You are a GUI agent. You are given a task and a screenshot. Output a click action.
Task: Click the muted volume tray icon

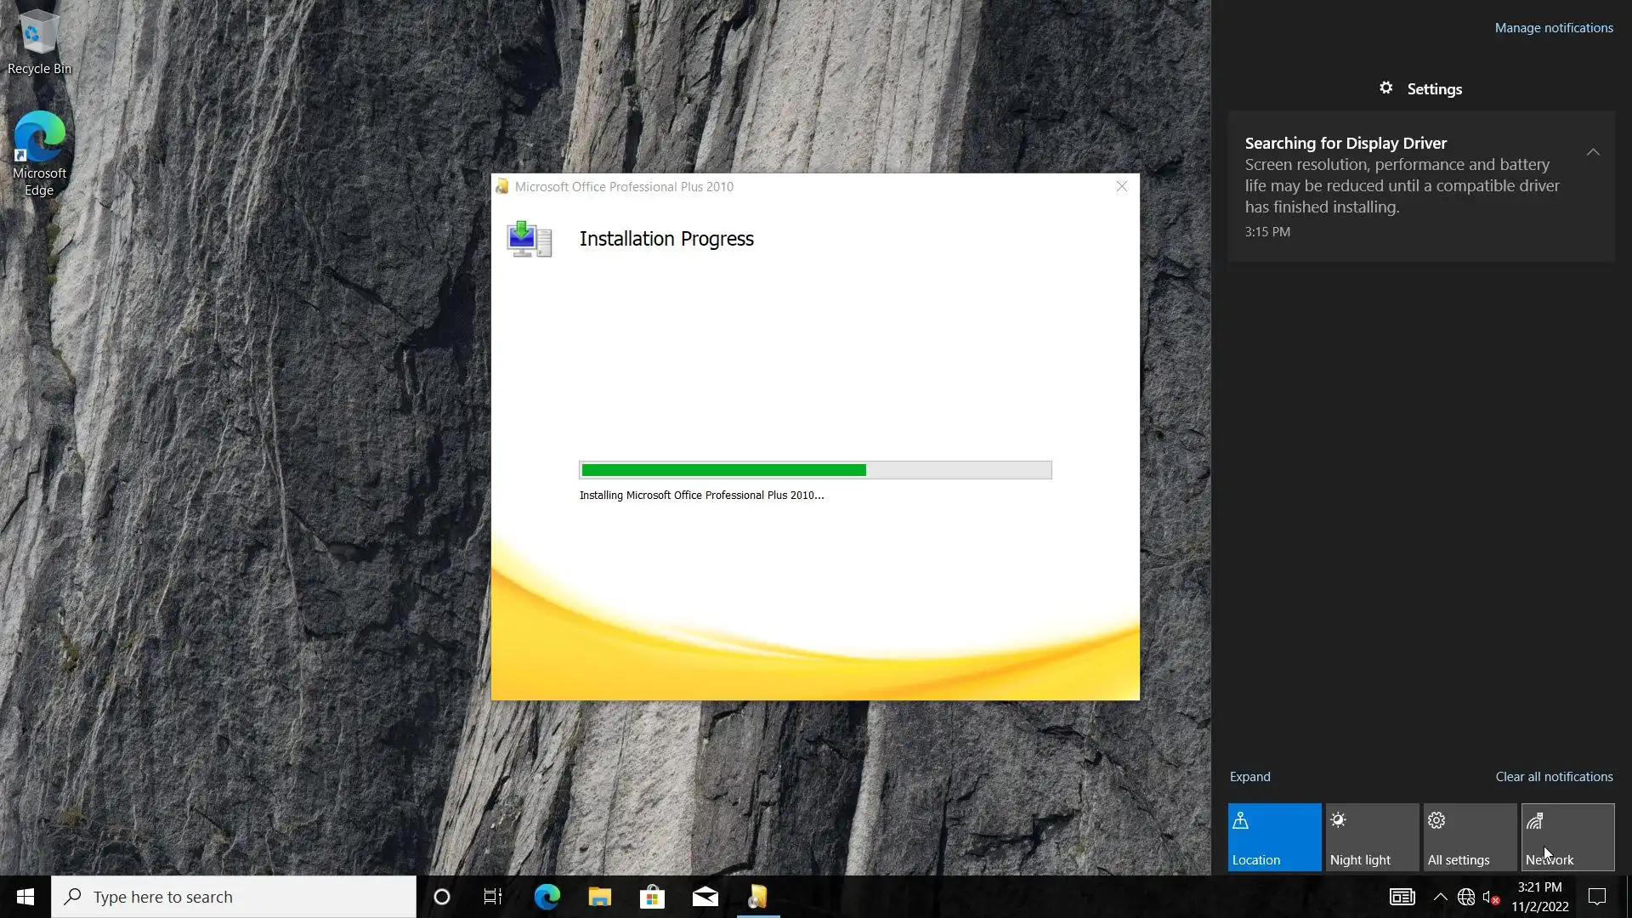point(1490,897)
